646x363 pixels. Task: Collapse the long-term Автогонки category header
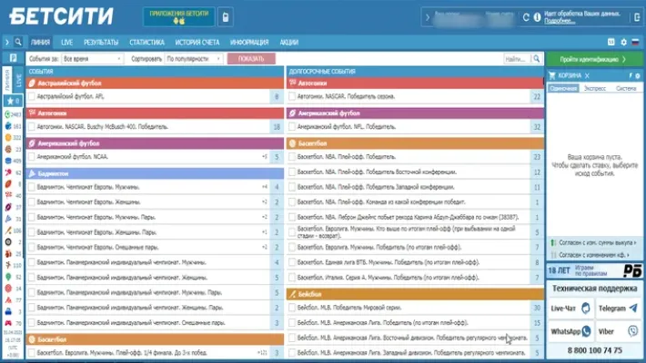tap(415, 83)
